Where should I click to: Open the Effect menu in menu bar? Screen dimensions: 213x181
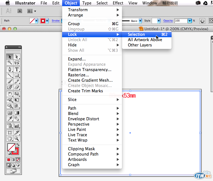(x=118, y=3)
